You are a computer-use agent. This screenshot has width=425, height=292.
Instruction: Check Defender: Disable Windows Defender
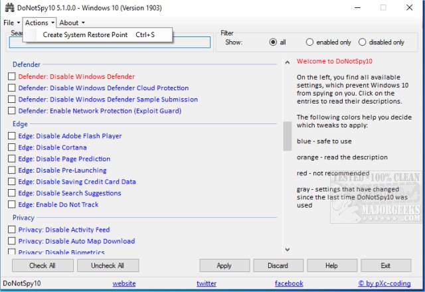pyautogui.click(x=12, y=76)
